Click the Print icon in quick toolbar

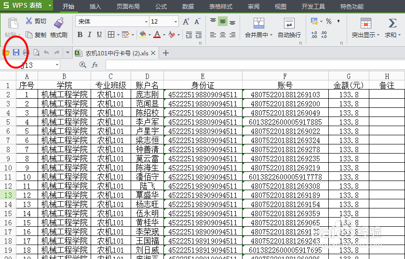[26, 52]
